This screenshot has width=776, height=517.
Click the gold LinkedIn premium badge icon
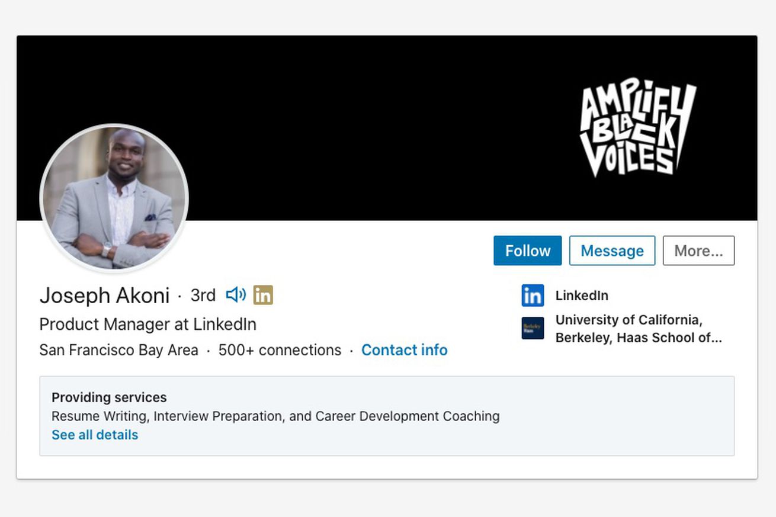(263, 295)
